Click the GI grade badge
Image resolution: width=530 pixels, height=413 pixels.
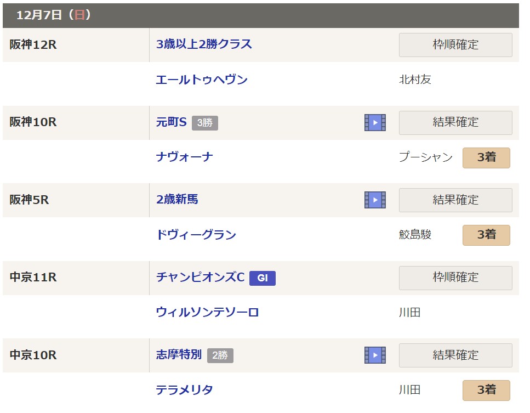(x=262, y=278)
